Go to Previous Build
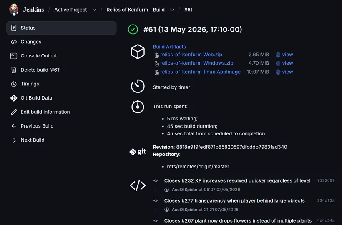 pos(37,126)
